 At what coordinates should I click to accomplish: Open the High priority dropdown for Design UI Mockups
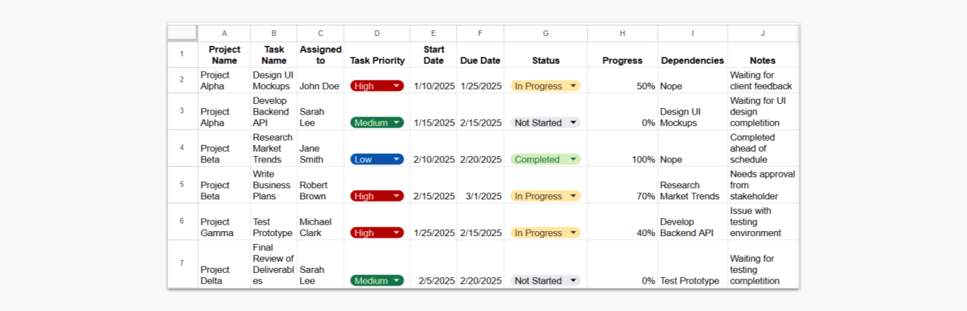[x=397, y=86]
